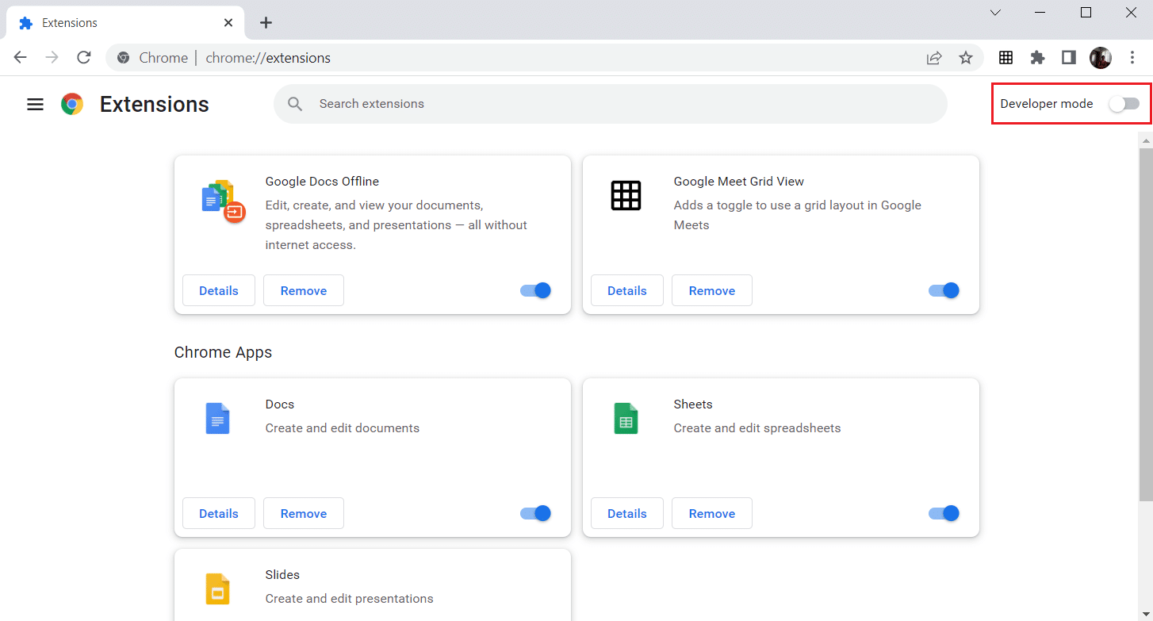This screenshot has height=621, width=1153.
Task: Open Details for Google Docs Offline
Action: (219, 290)
